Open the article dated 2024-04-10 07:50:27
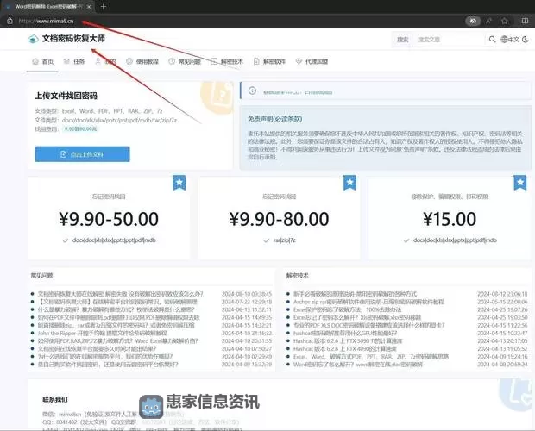Screen dimensions: 535x431 tap(97, 348)
